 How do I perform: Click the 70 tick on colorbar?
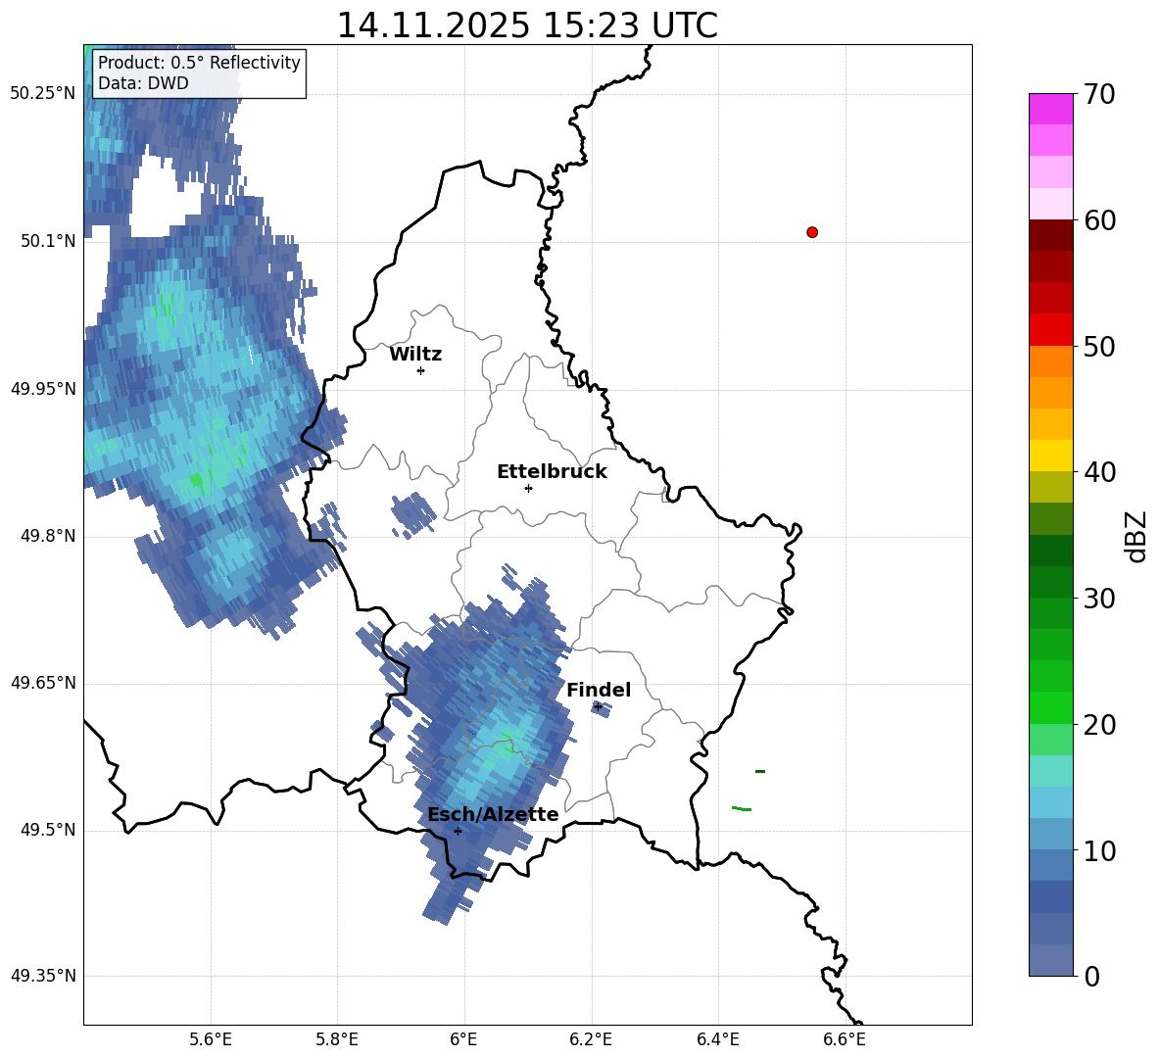point(1099,95)
